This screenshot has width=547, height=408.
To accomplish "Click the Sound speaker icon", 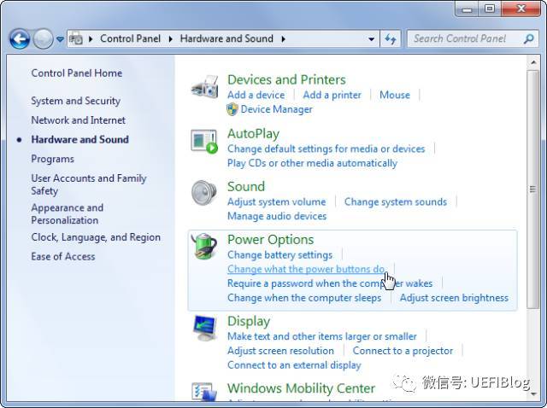I will 204,193.
